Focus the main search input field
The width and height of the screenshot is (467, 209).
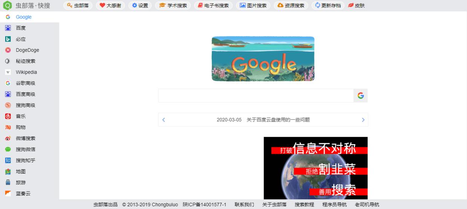click(x=256, y=96)
